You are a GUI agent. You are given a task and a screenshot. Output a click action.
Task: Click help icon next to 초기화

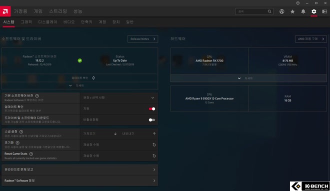click(x=17, y=143)
